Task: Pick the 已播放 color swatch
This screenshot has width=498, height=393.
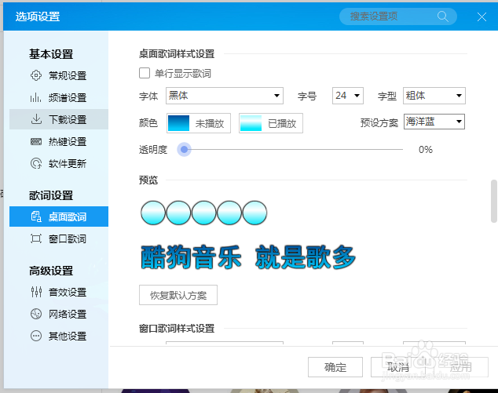Action: click(x=251, y=123)
